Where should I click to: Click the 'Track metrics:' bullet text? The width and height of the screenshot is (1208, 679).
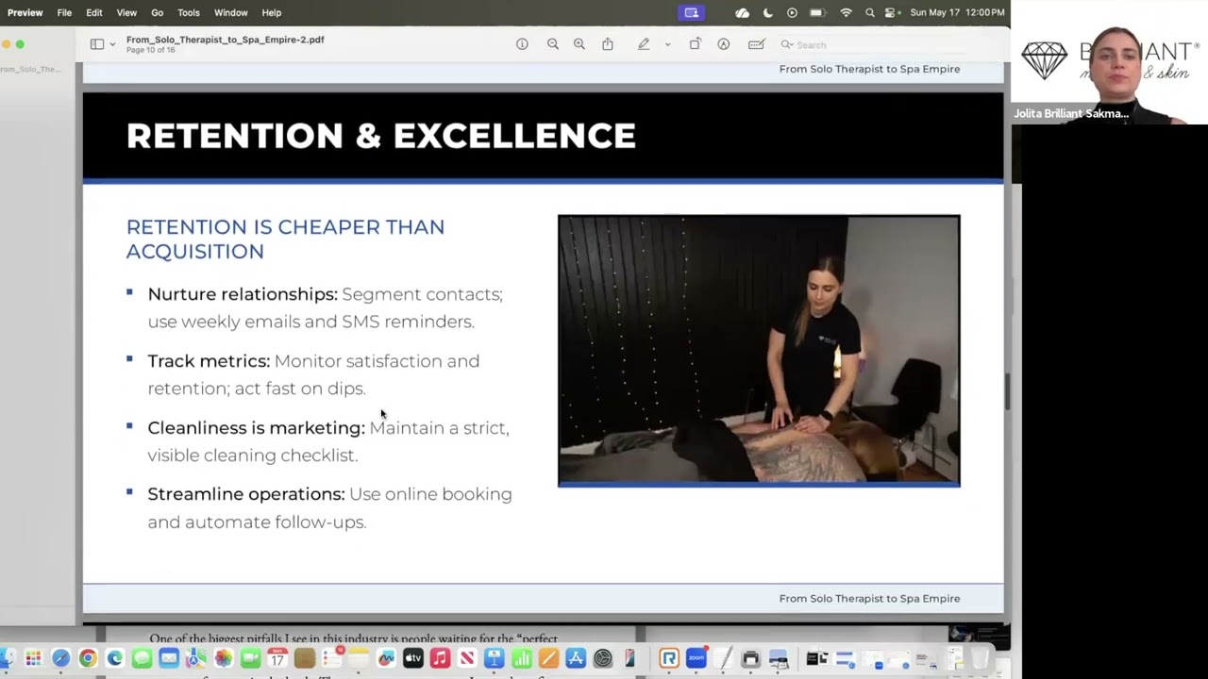coord(209,361)
